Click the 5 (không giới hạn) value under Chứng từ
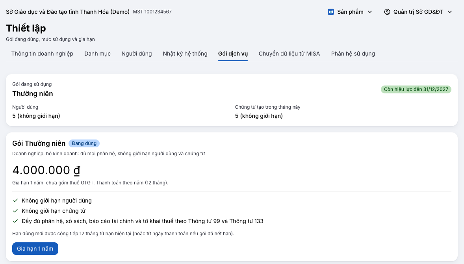Screen dimensions: 464x264 click(259, 116)
